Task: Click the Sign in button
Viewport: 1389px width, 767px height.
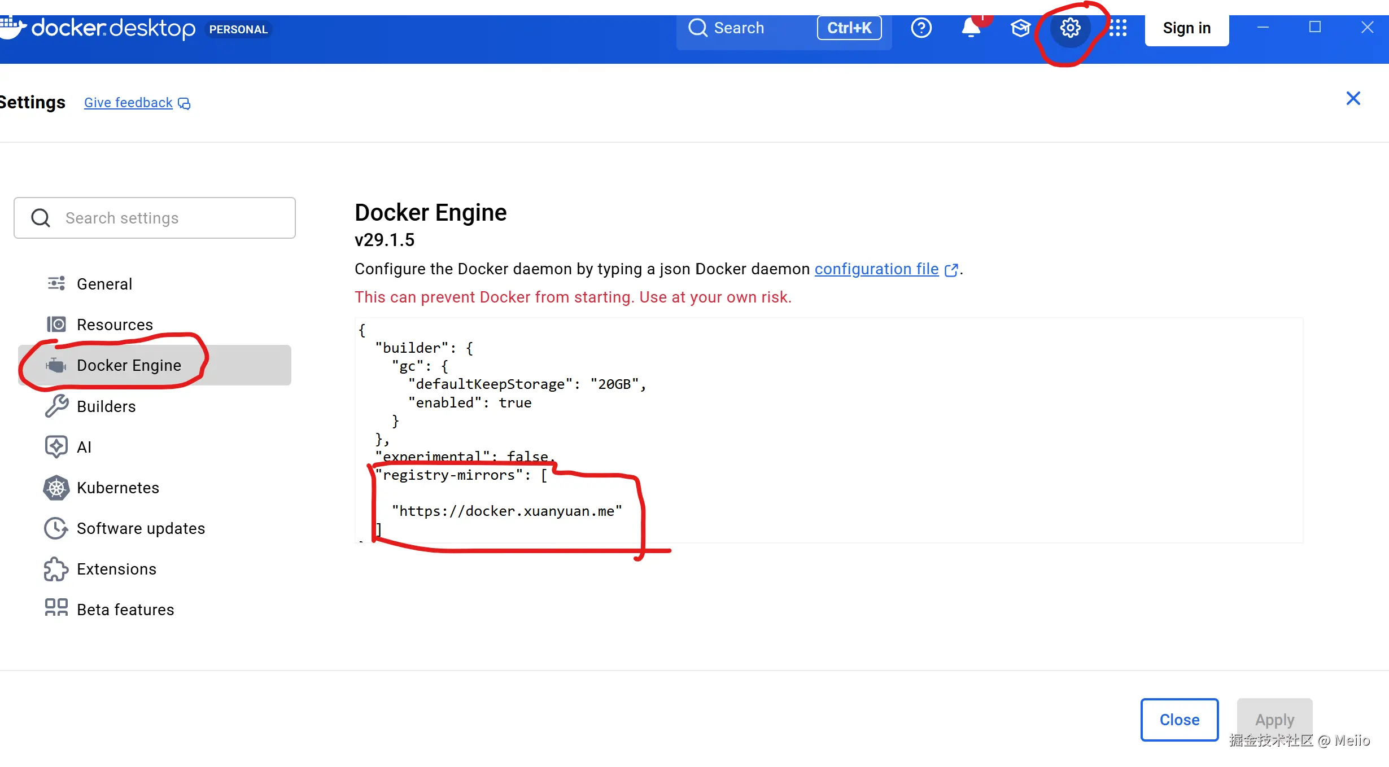Action: [x=1186, y=28]
